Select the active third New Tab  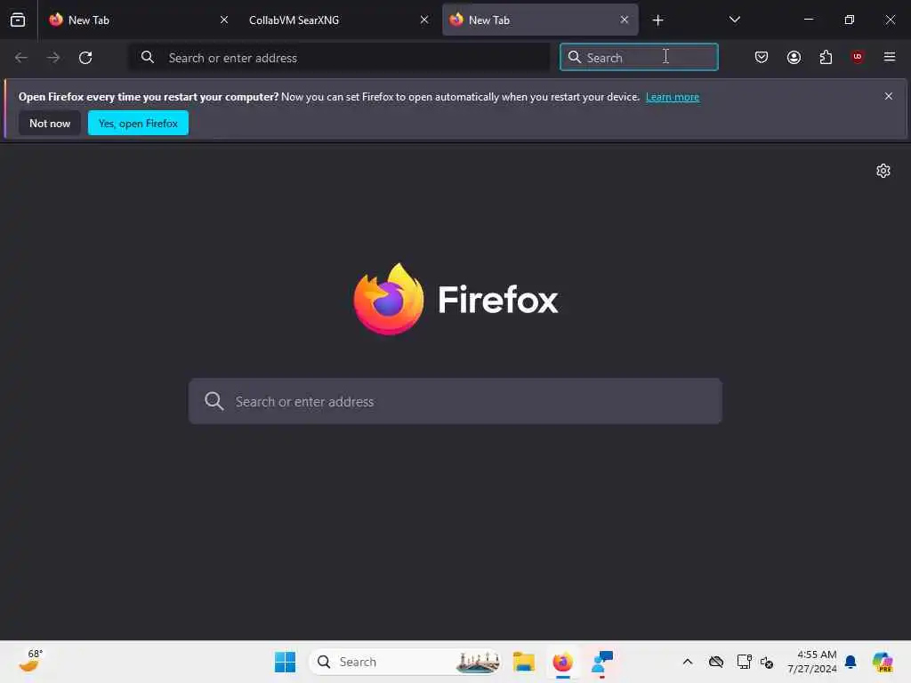[540, 20]
